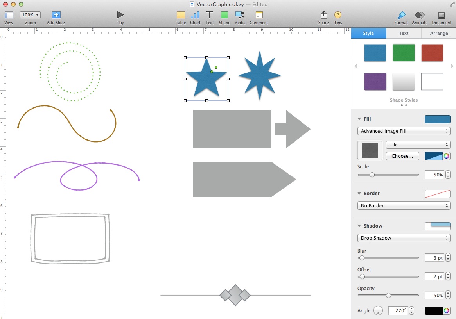The width and height of the screenshot is (456, 319).
Task: Toggle the Format inspector icon
Action: [401, 15]
